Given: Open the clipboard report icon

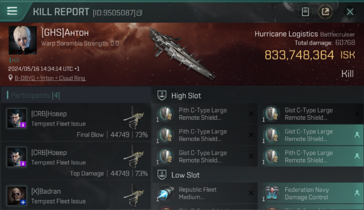Looking at the screenshot, I should (x=305, y=12).
